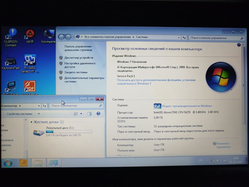The image size is (249, 187).
Task: Click the Windows Explorer taskbar button
Action: (x=39, y=163)
